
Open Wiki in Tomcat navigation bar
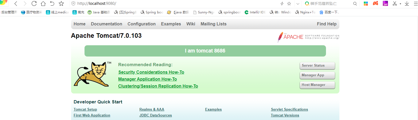pyautogui.click(x=191, y=24)
